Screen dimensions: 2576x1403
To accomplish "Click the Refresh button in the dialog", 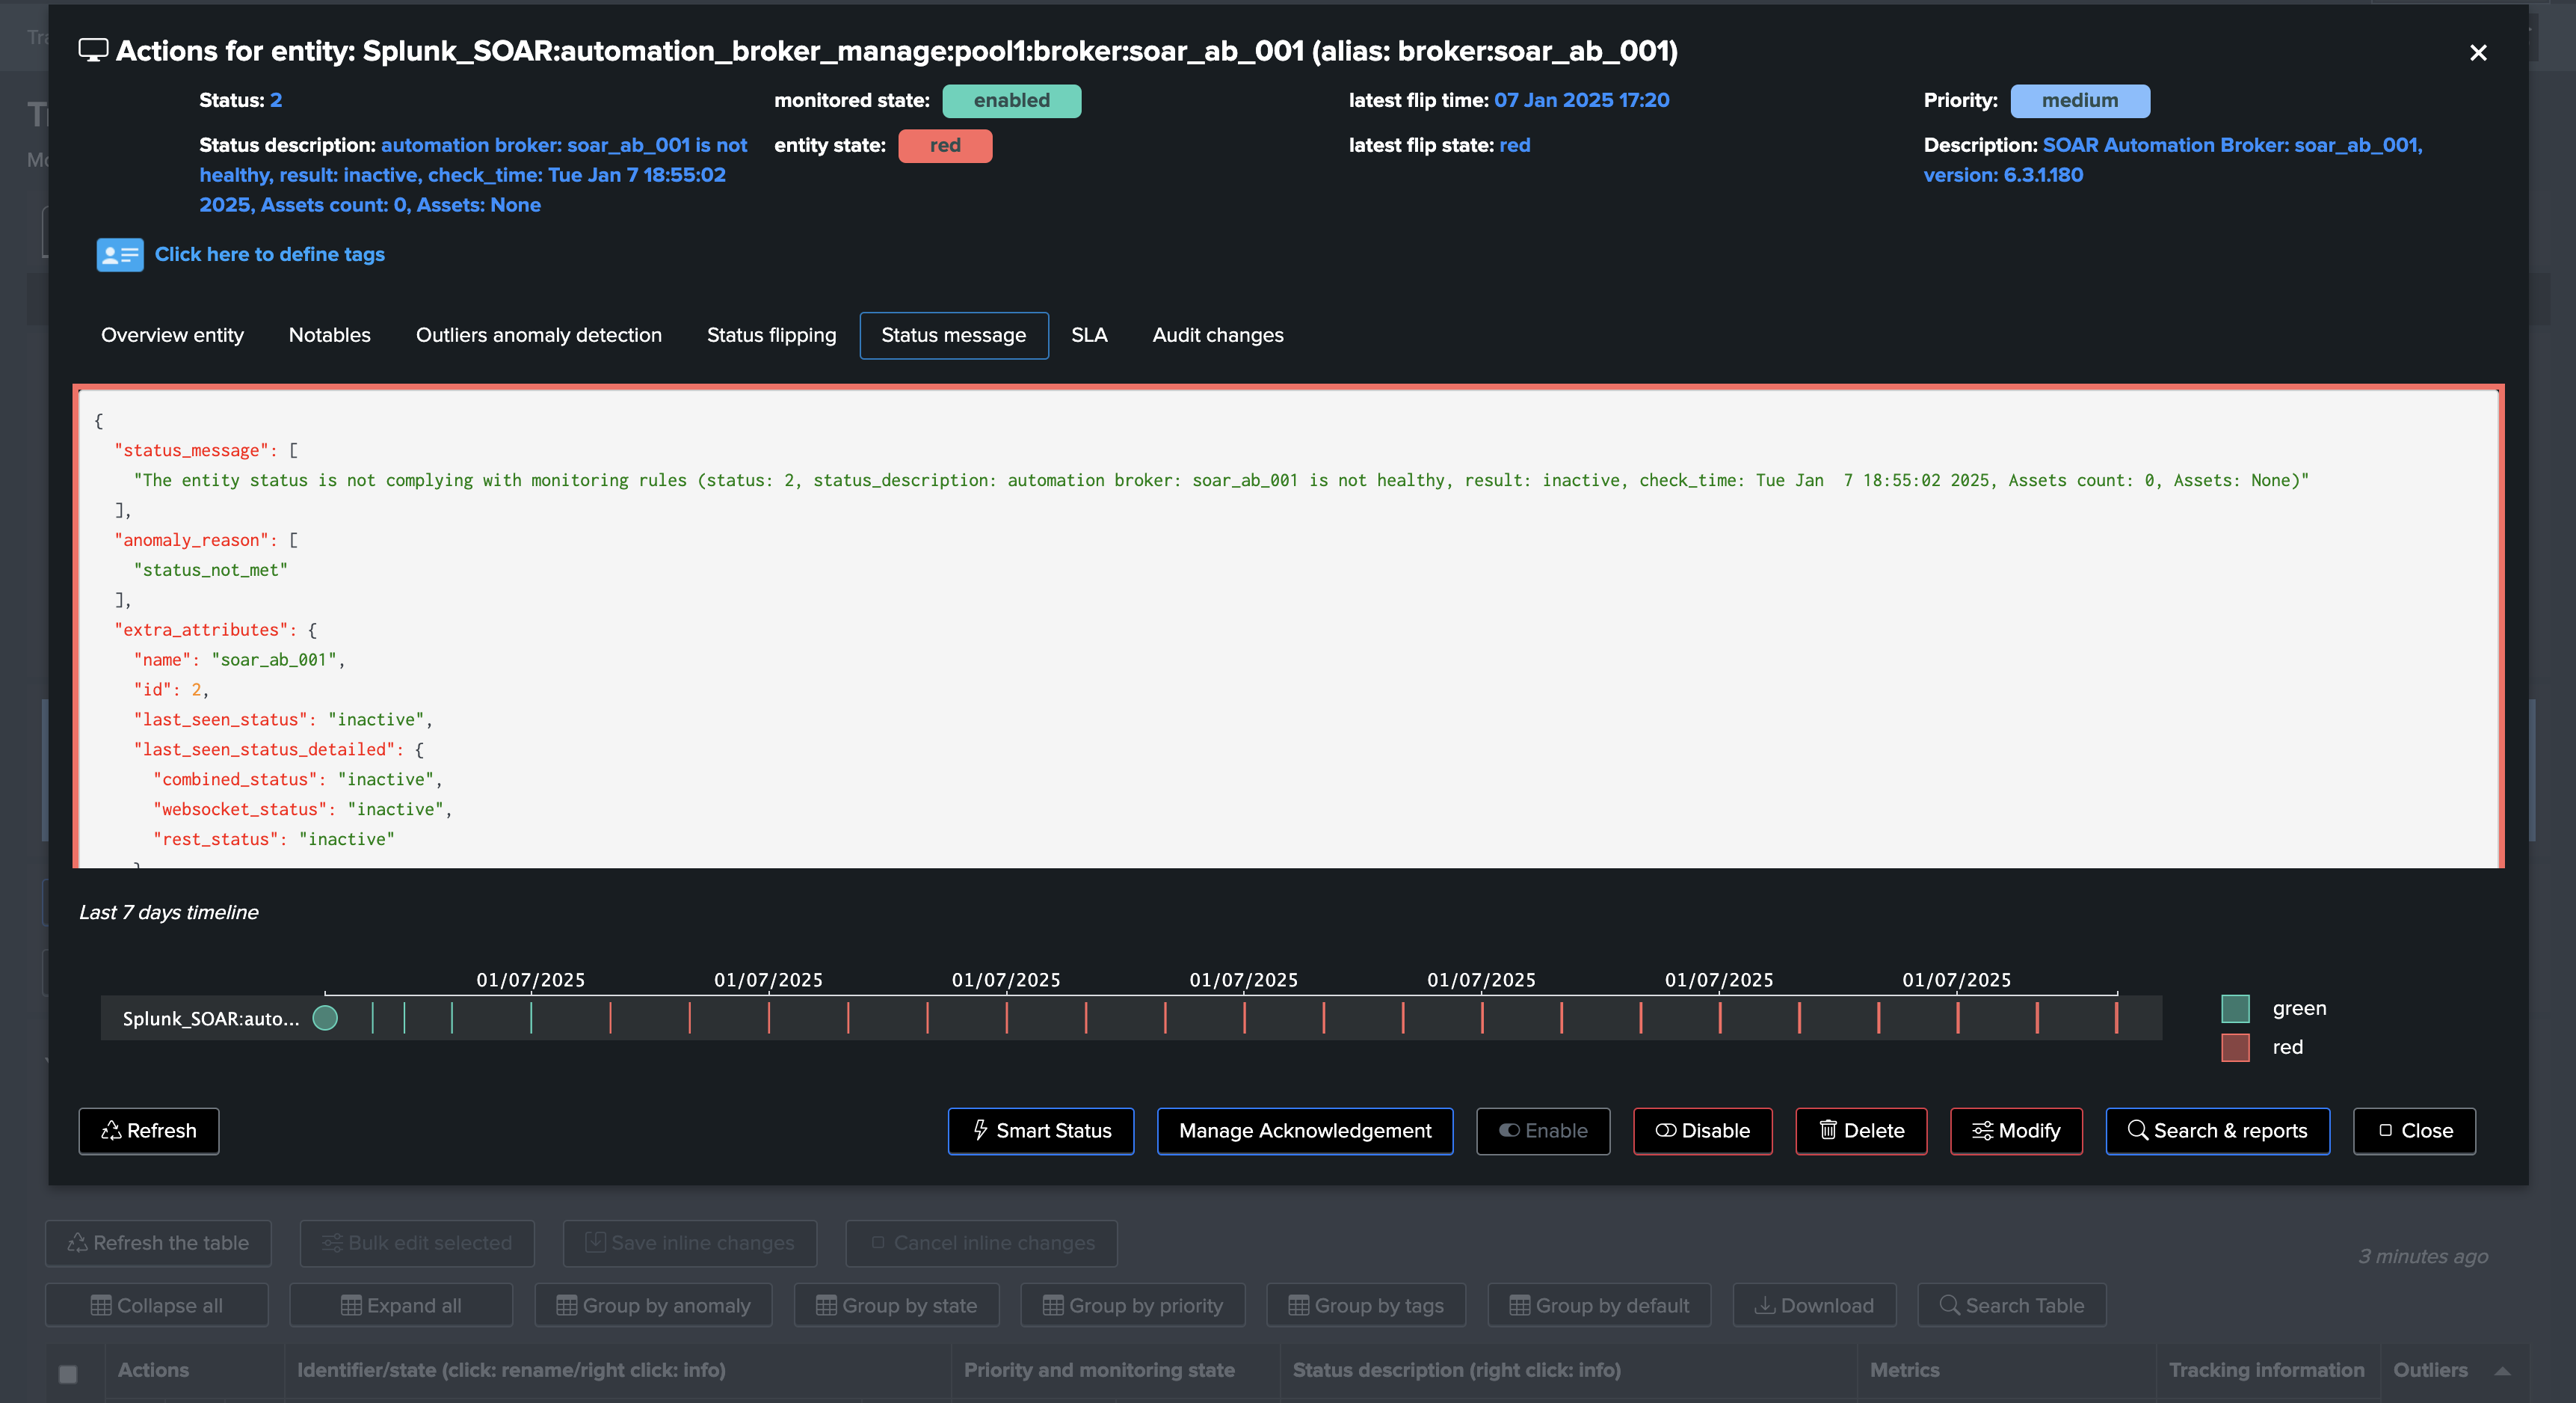I will tap(149, 1131).
